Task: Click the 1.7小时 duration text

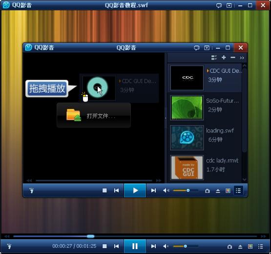Action: click(215, 169)
